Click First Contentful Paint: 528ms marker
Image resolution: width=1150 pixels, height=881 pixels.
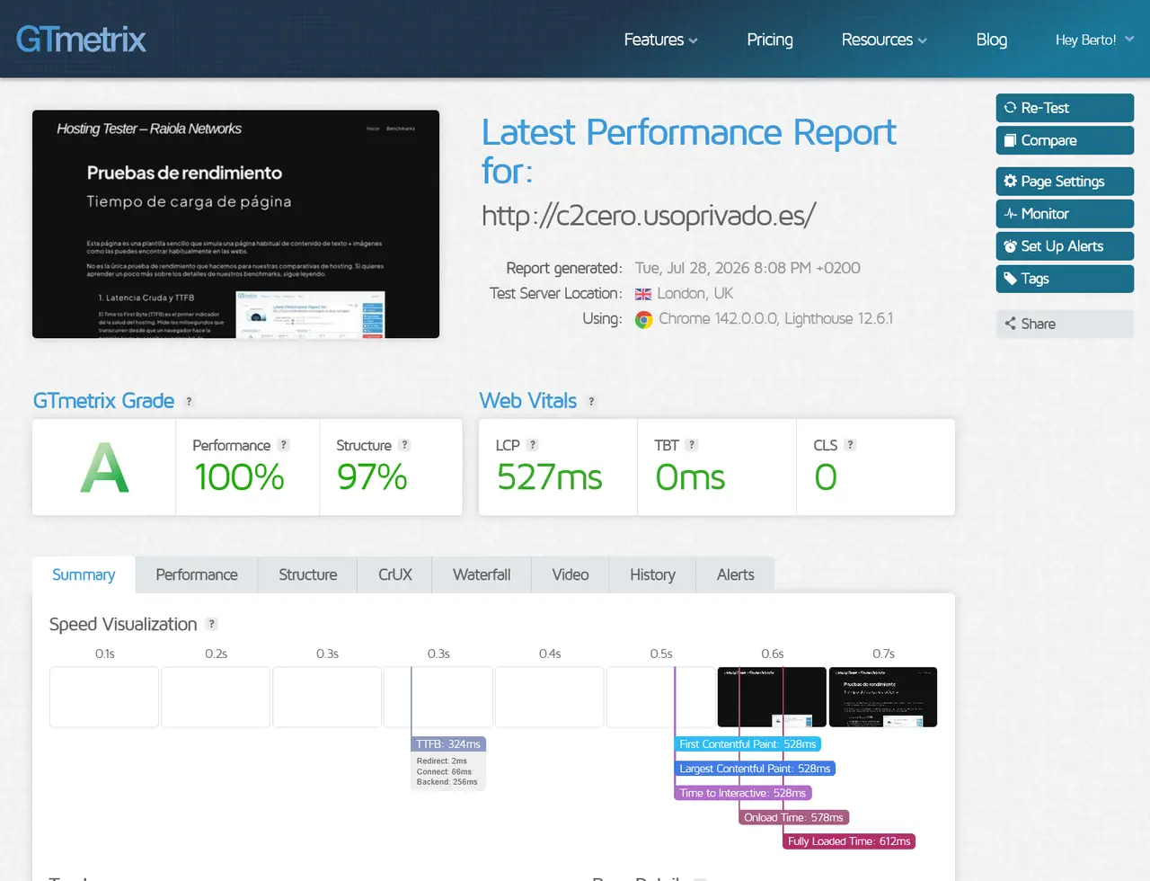tap(747, 744)
